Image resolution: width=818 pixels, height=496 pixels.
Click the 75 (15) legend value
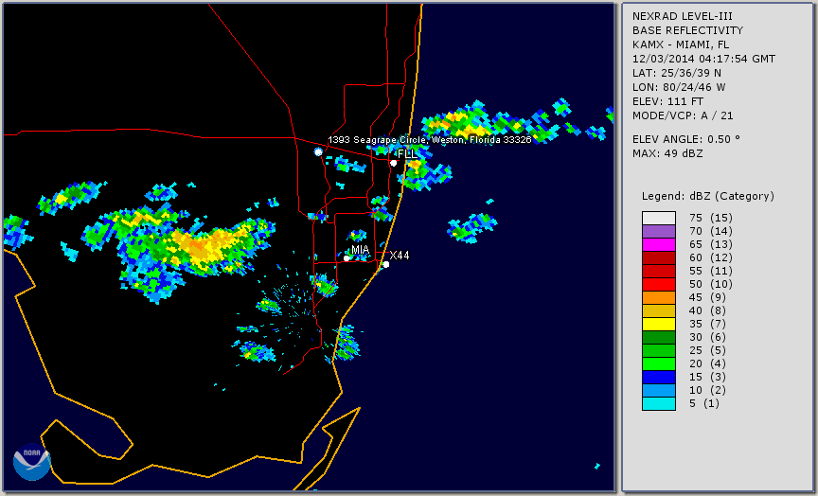pos(710,218)
